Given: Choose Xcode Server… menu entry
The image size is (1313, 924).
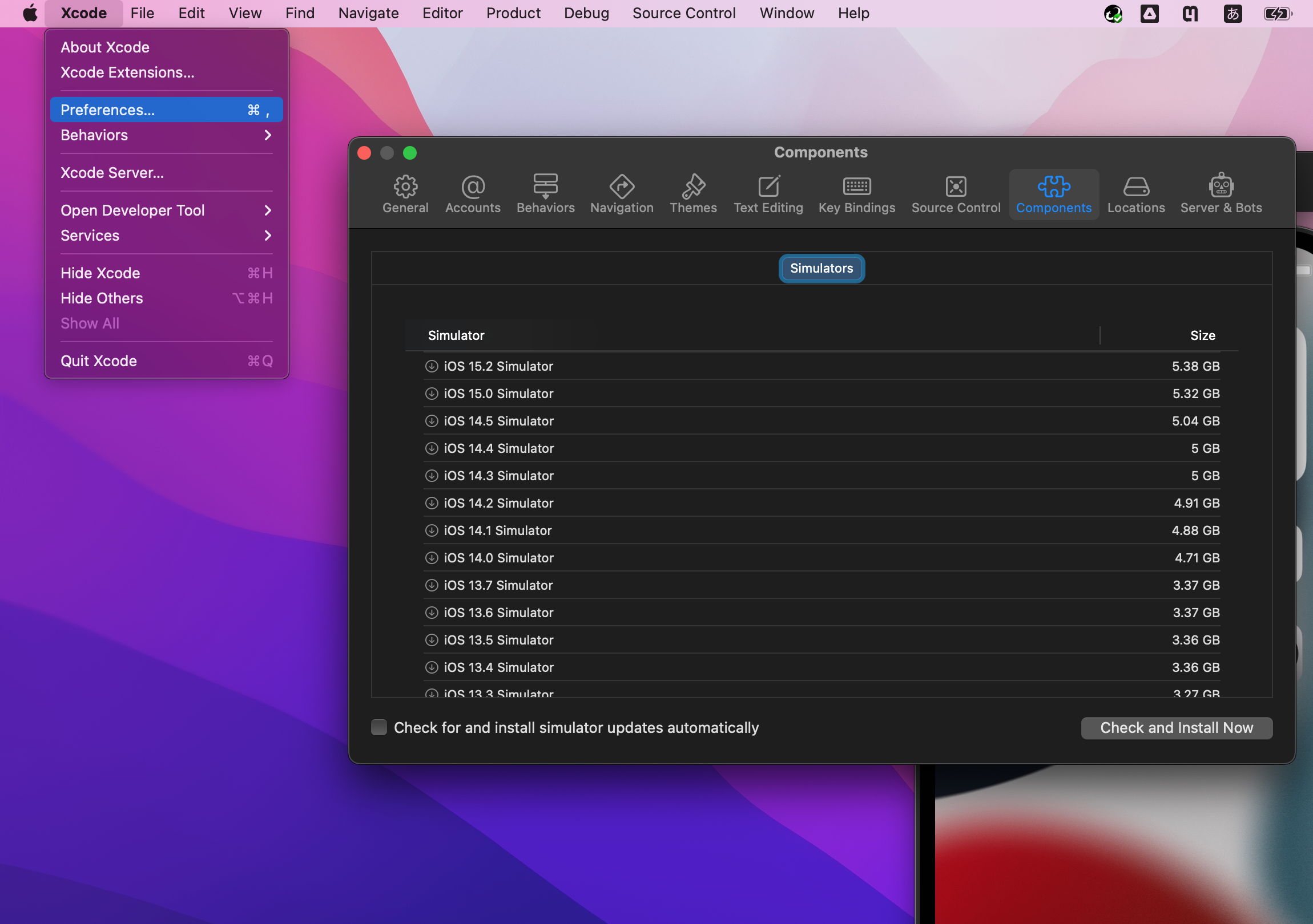Looking at the screenshot, I should click(167, 173).
